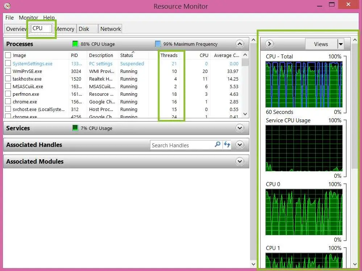Select the perfmon.exe process name
The image size is (362, 271).
coord(26,94)
